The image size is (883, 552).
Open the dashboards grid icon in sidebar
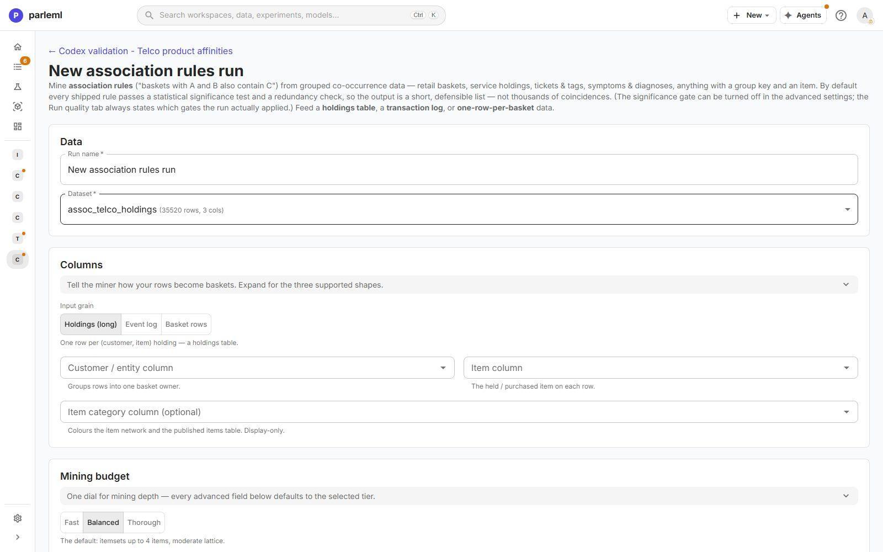[18, 126]
